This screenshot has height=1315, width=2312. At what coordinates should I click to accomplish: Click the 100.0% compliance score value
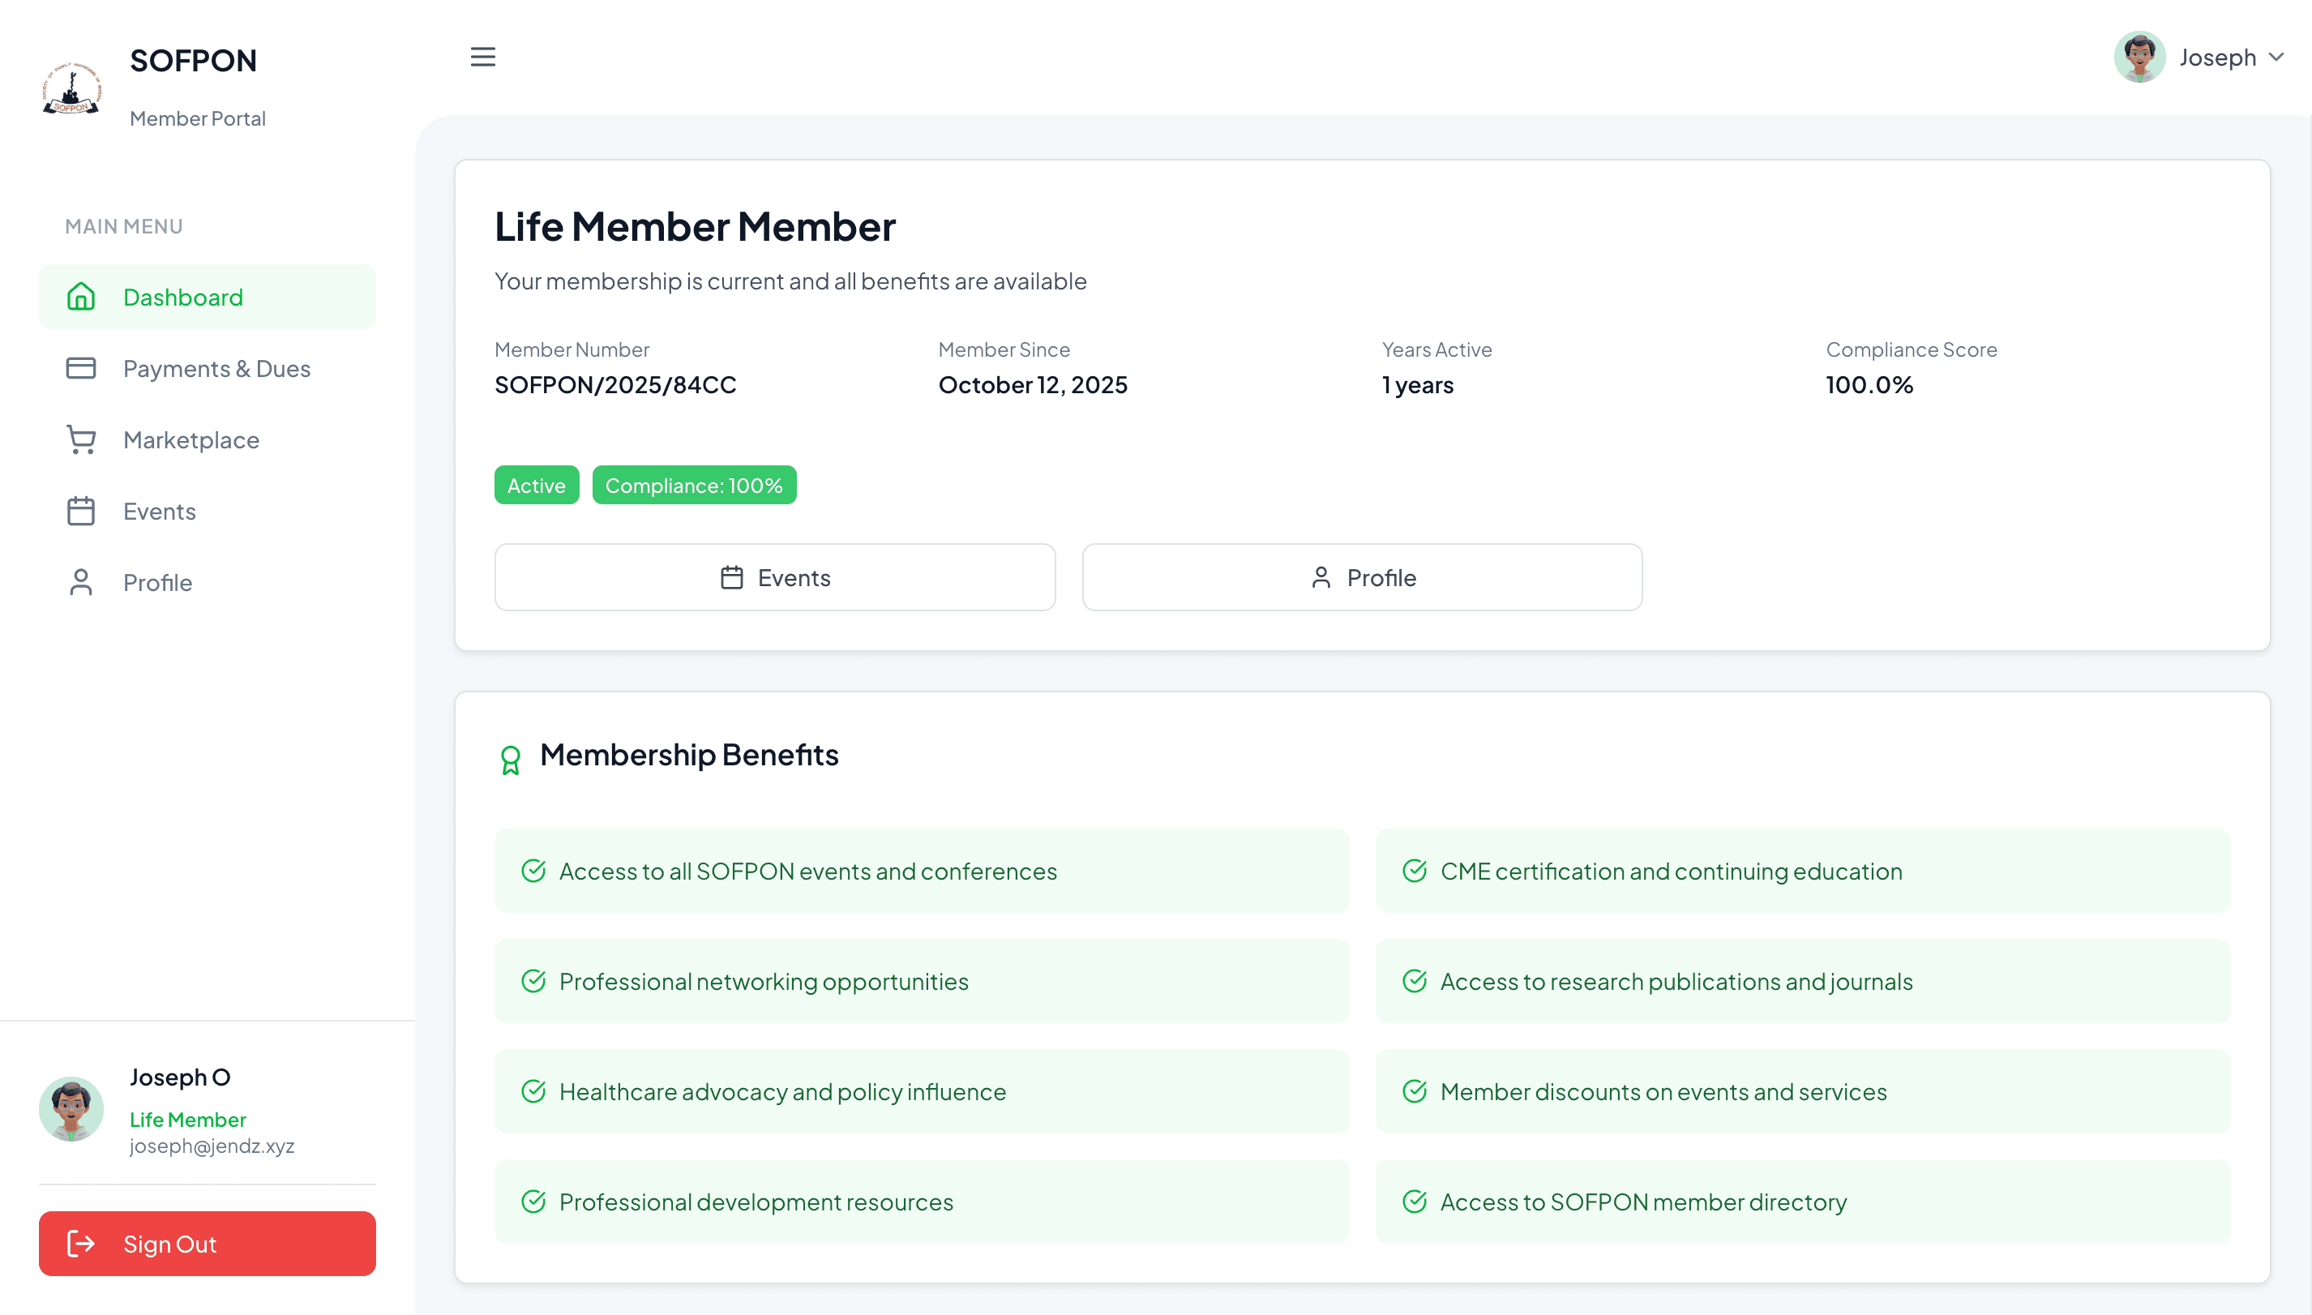1869,385
